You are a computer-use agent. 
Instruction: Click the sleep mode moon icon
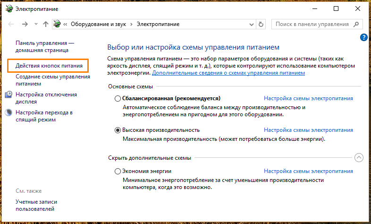(x=9, y=112)
